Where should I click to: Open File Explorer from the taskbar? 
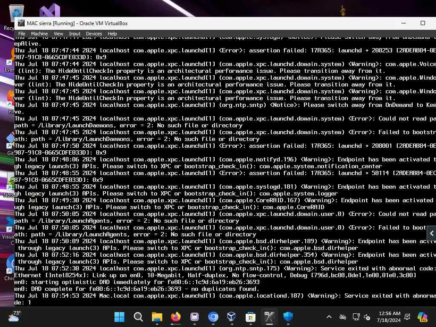pos(157,317)
